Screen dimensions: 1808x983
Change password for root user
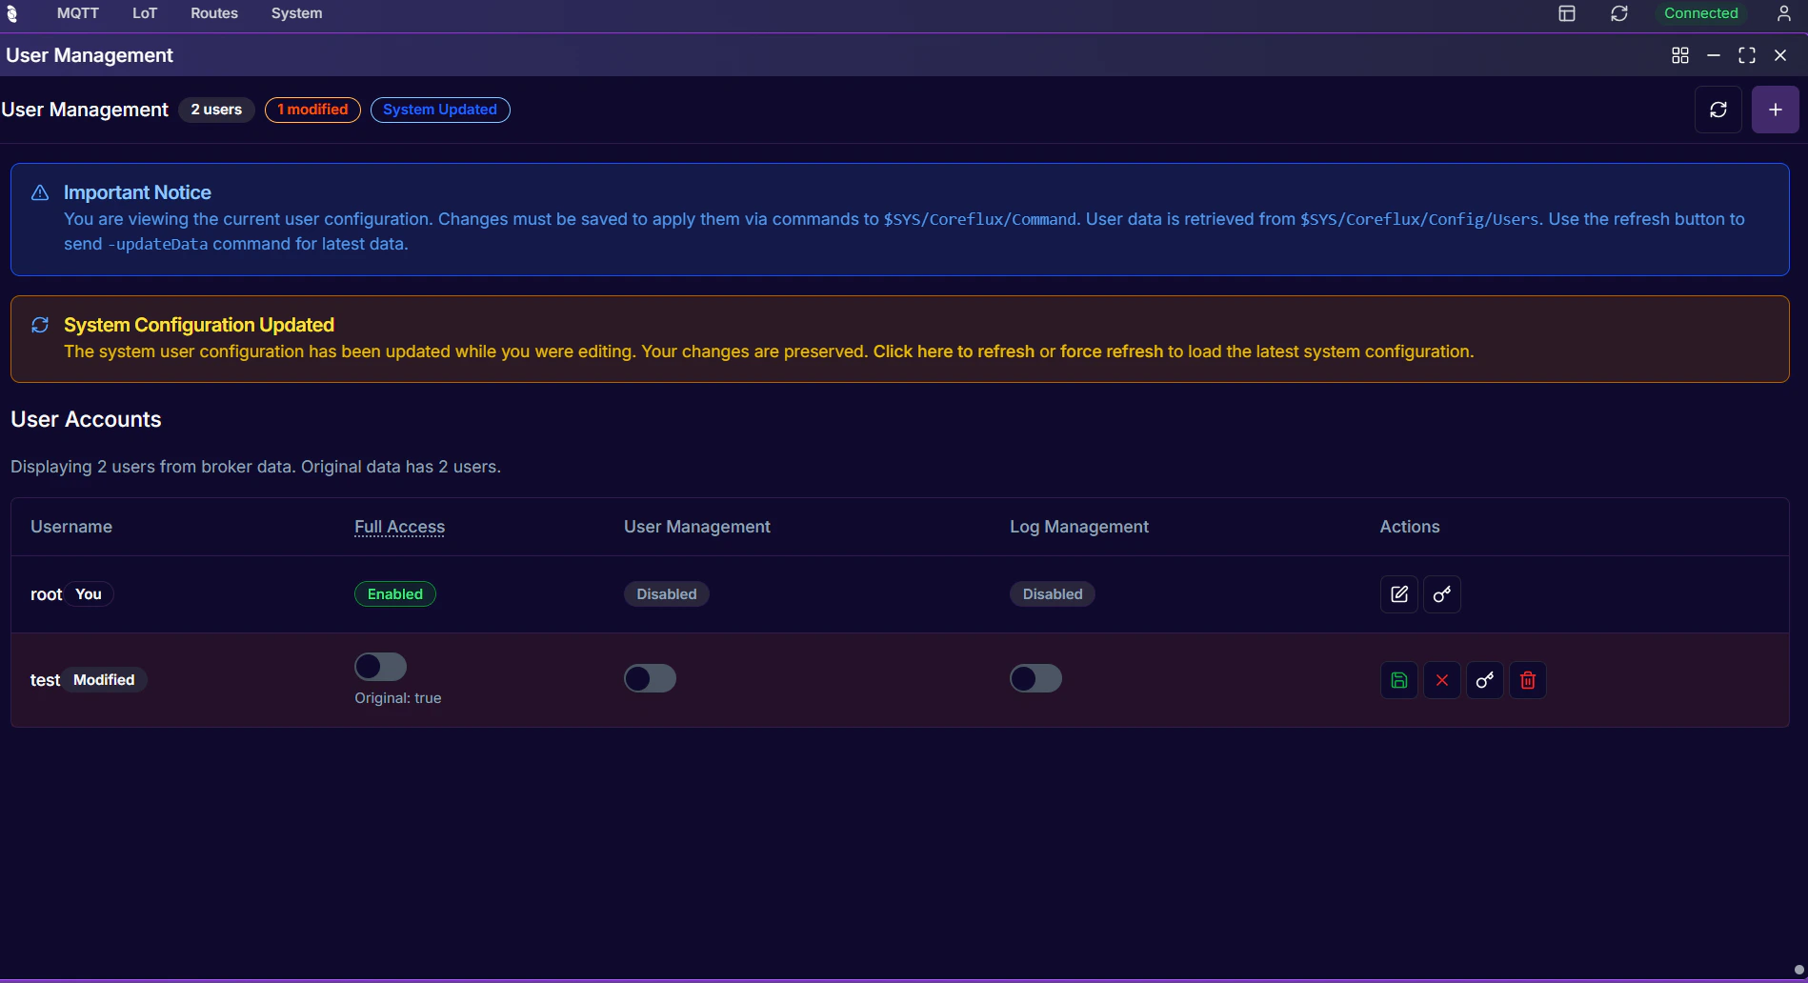[1441, 593]
